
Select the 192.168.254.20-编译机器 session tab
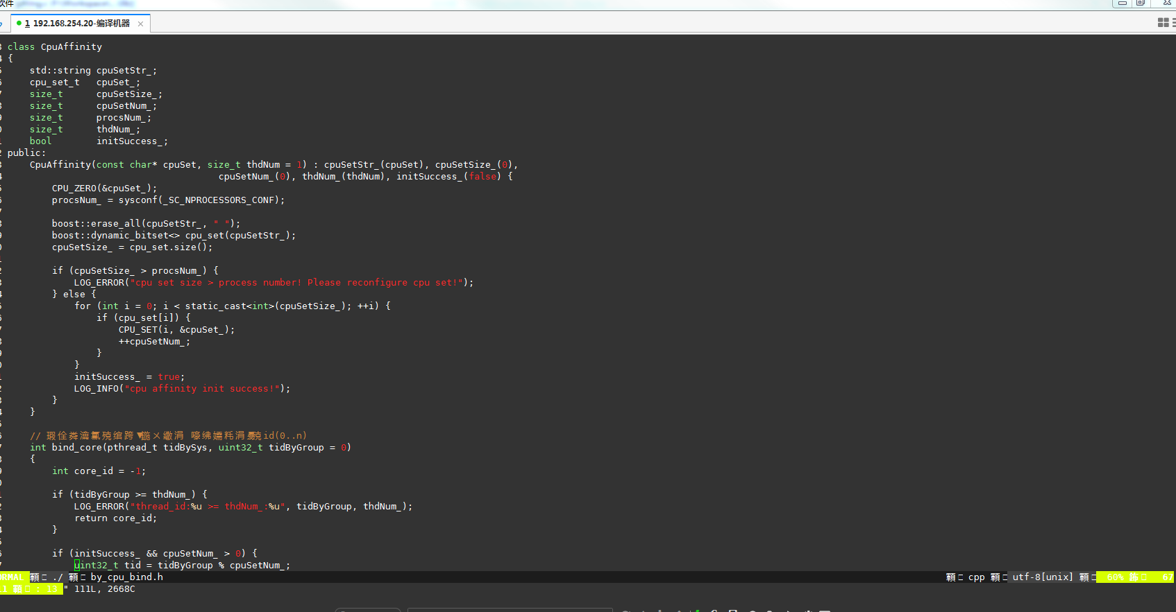81,24
